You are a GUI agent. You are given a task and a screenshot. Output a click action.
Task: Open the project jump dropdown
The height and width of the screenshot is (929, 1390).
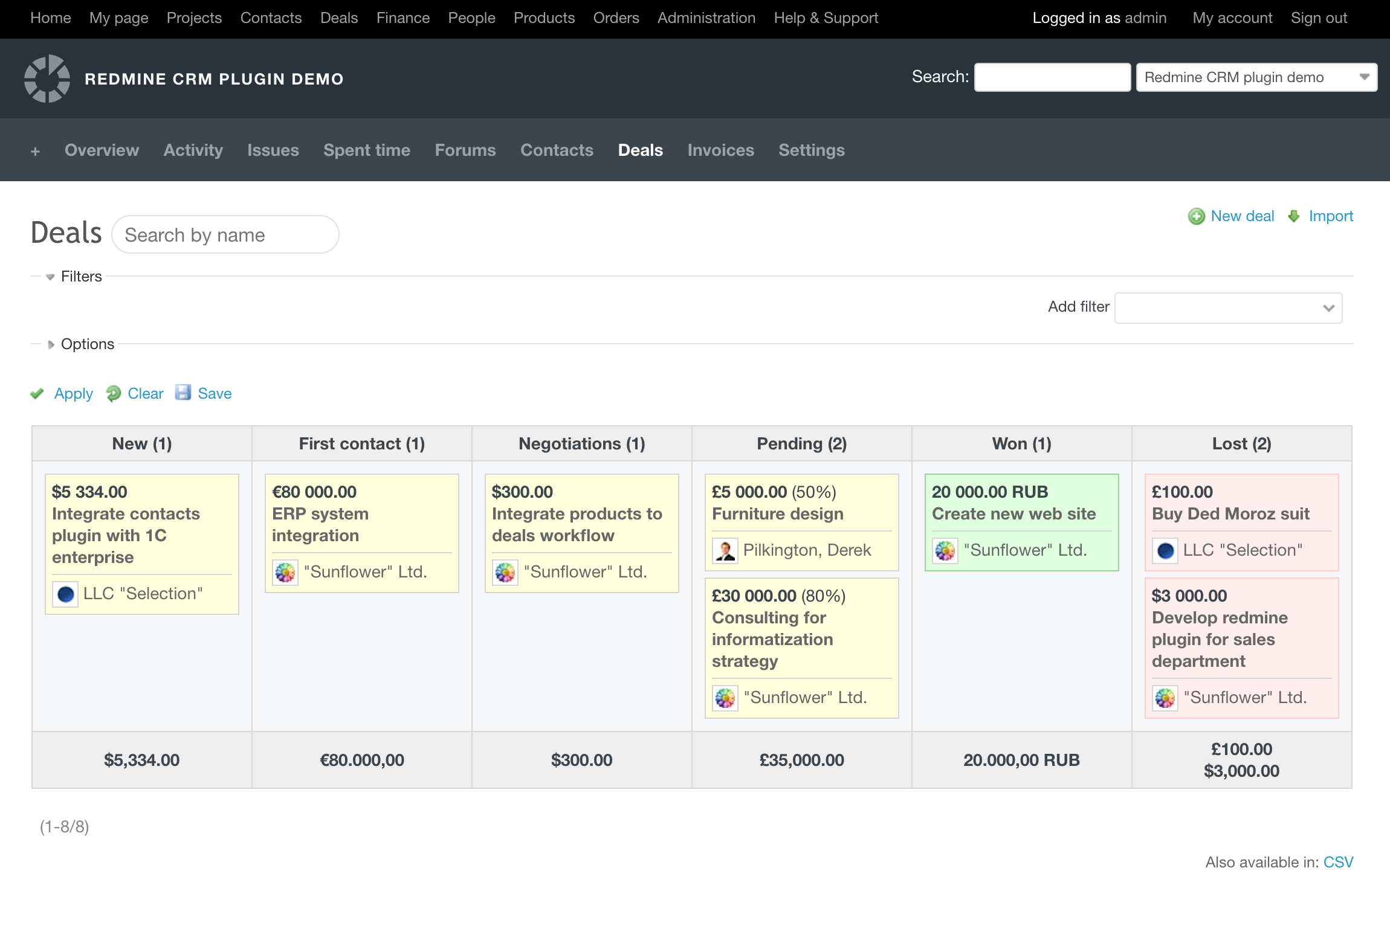(1256, 77)
